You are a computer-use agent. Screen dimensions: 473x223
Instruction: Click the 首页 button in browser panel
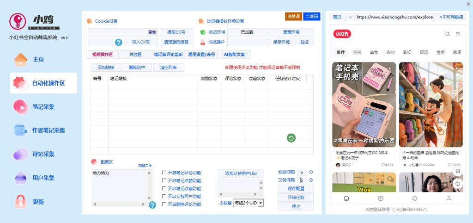pyautogui.click(x=337, y=17)
